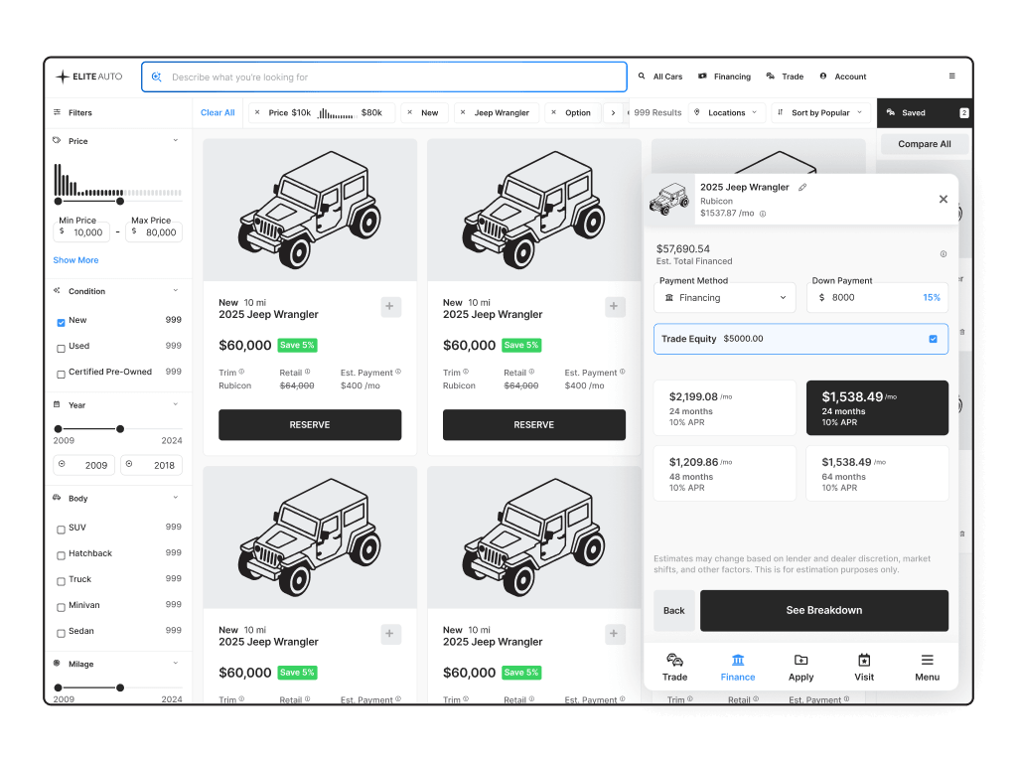Remove the Jeep Wrangler filter chip

click(462, 113)
